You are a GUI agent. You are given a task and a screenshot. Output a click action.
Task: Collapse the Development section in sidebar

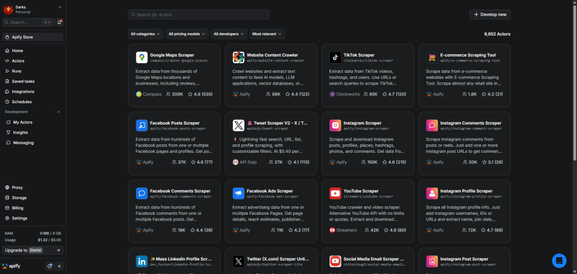[x=58, y=112]
